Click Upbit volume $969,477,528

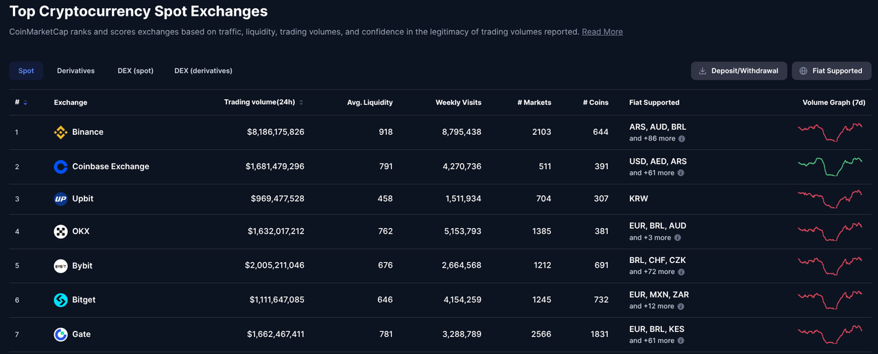click(x=278, y=199)
